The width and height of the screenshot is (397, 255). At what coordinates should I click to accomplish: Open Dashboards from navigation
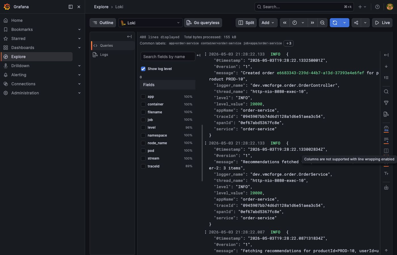pos(23,48)
